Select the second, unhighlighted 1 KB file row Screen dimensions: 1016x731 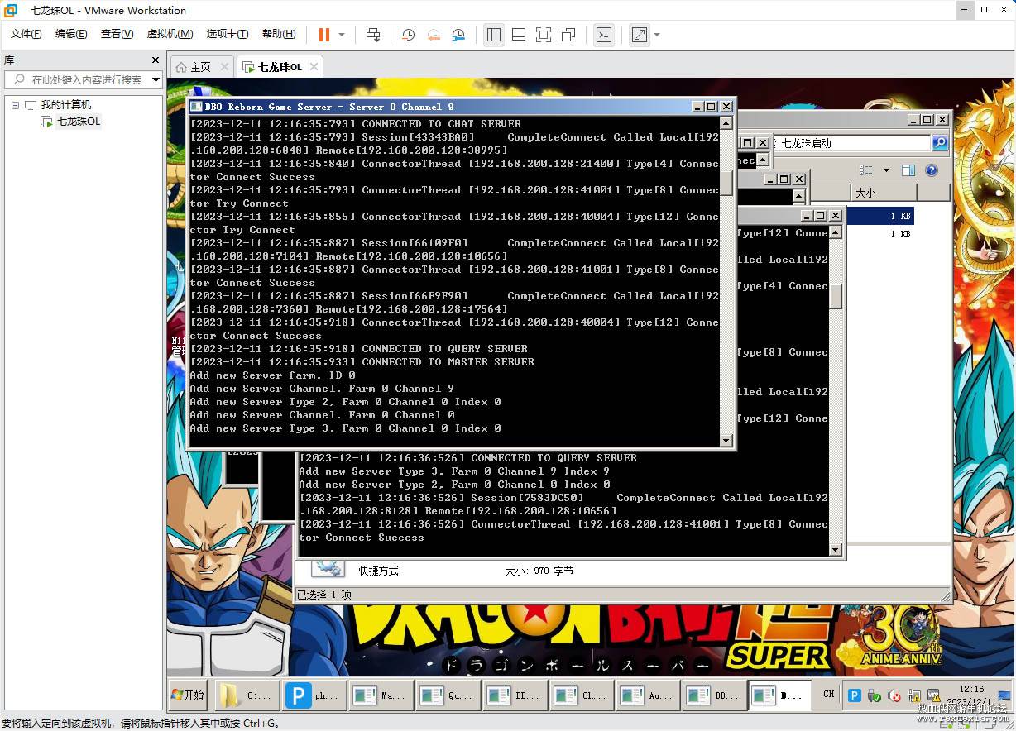pyautogui.click(x=879, y=234)
